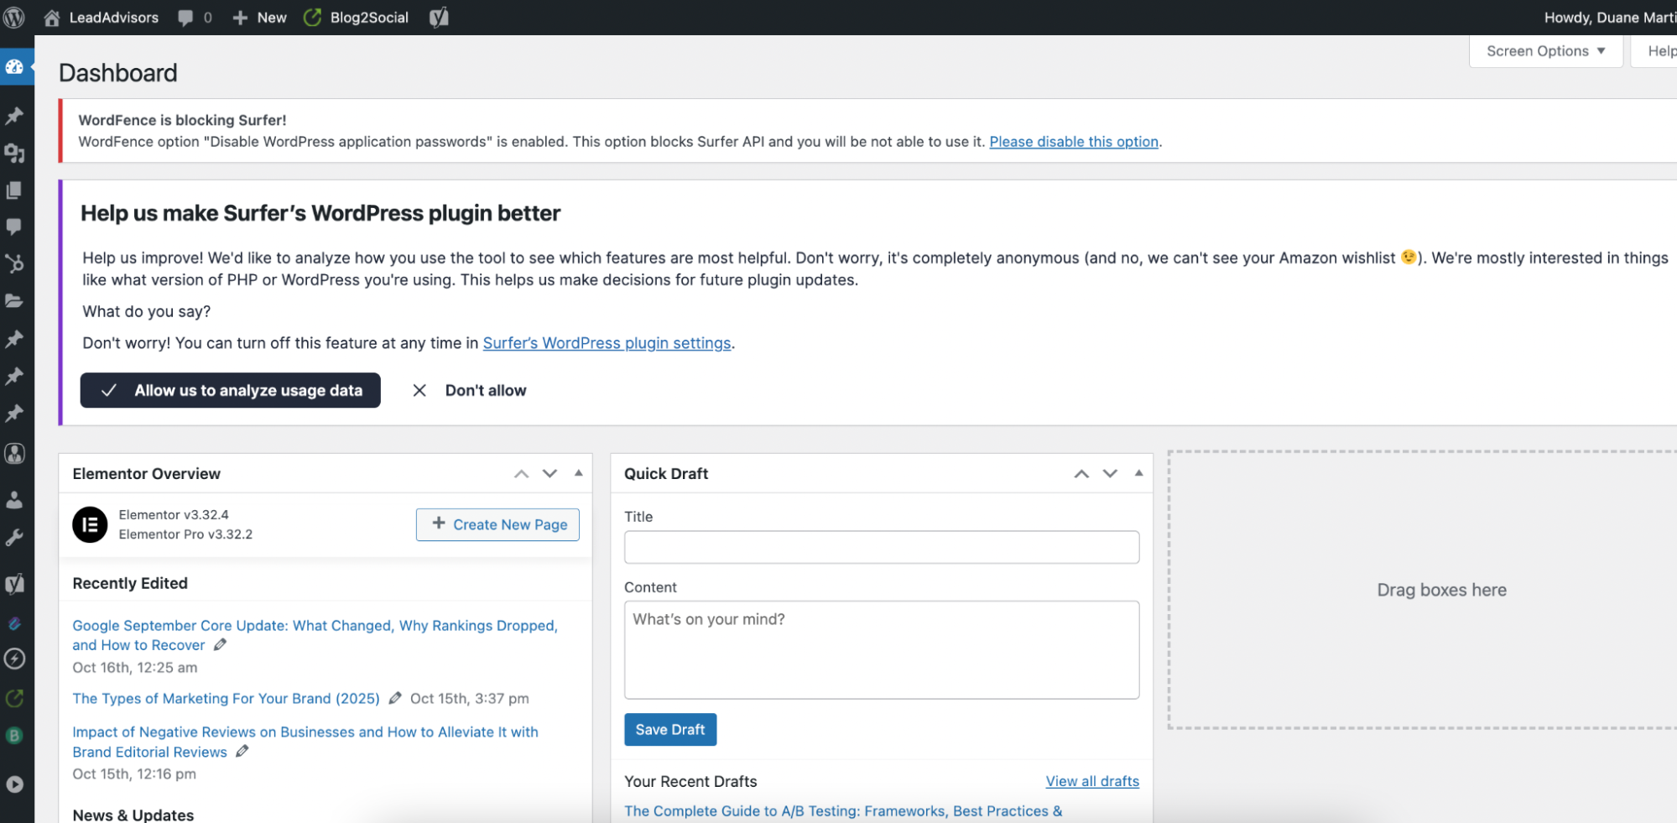Toggle the Elementor Overview panel closed
Screen dimensions: 1677x823
click(578, 473)
